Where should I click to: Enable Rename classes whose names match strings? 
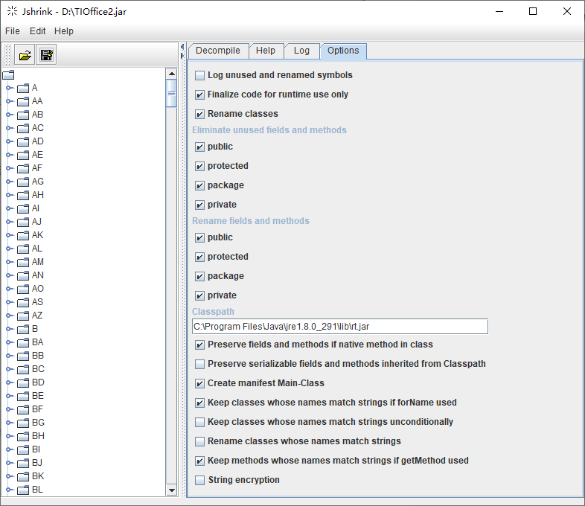[x=199, y=442]
